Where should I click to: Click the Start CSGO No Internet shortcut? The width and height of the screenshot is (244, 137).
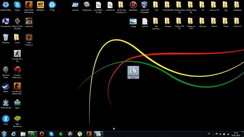coord(29,7)
